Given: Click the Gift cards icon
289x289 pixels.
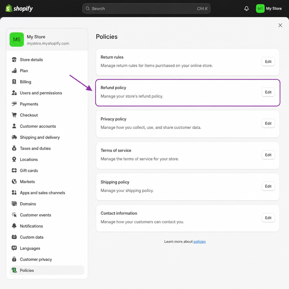Looking at the screenshot, I should 14,170.
